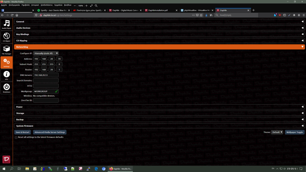Click the Workgroup input field
The width and height of the screenshot is (306, 172).
coord(46,91)
